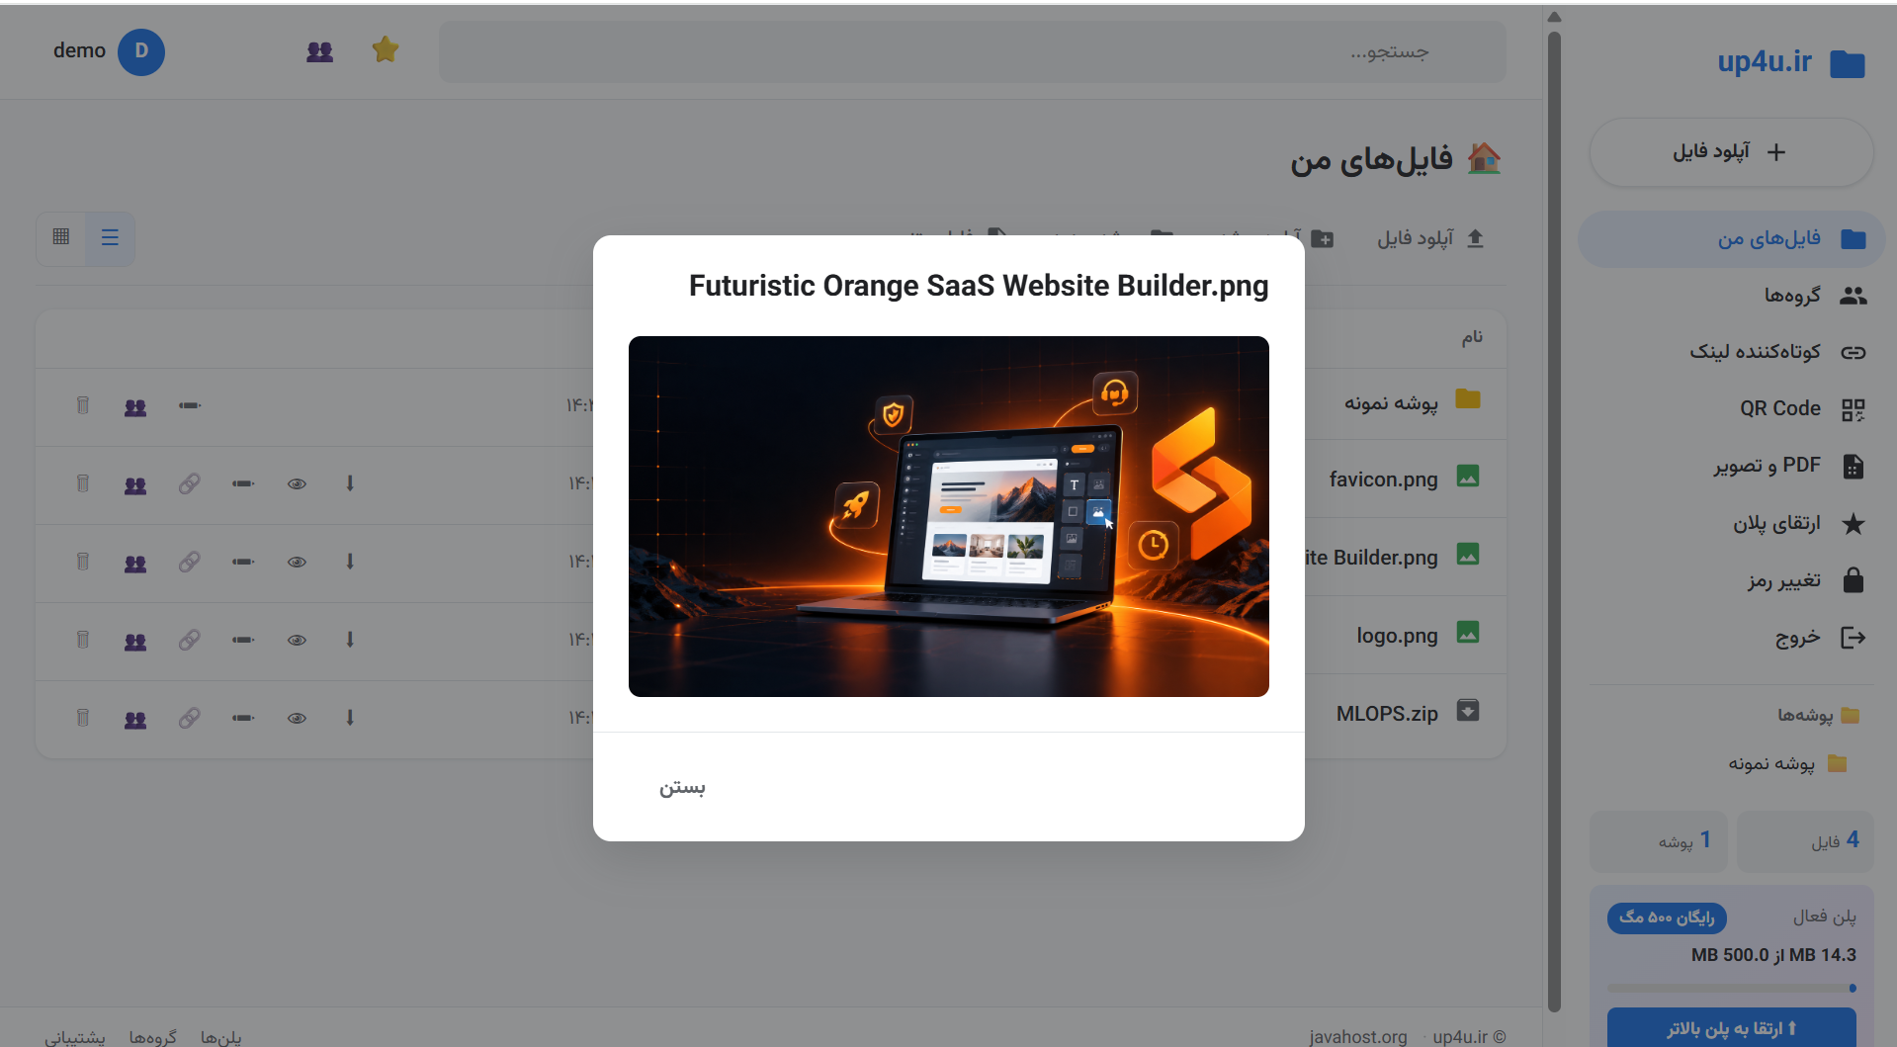Download logo.png with the arrow icon

click(x=350, y=640)
